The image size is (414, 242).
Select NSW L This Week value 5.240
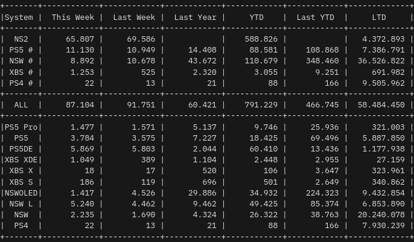(83, 204)
